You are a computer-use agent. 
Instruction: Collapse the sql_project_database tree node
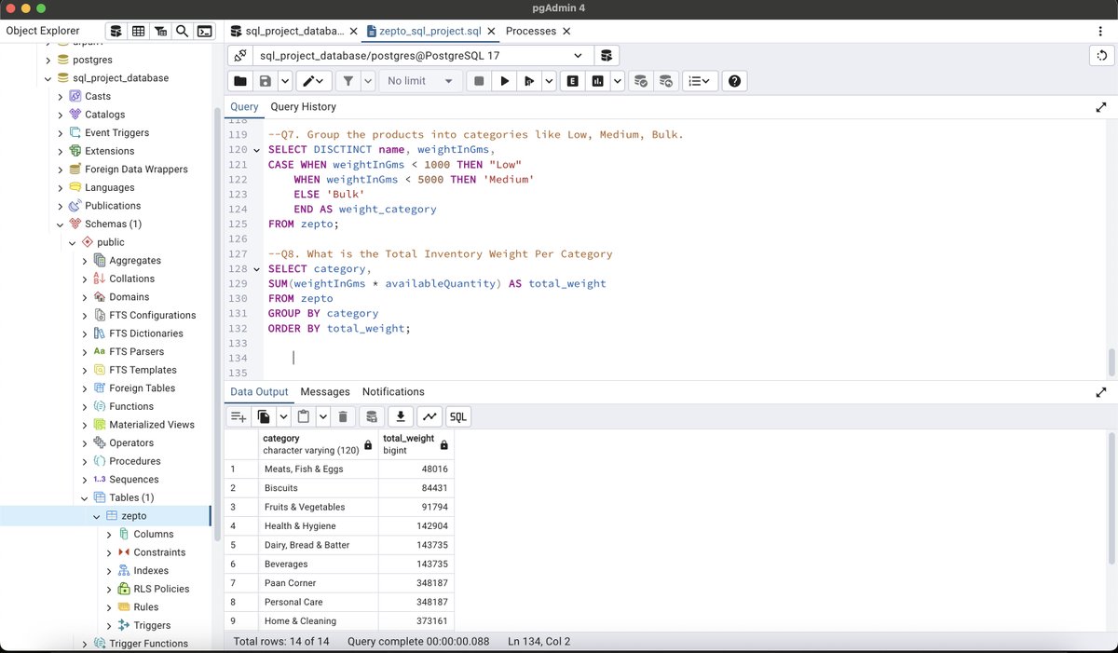point(48,78)
